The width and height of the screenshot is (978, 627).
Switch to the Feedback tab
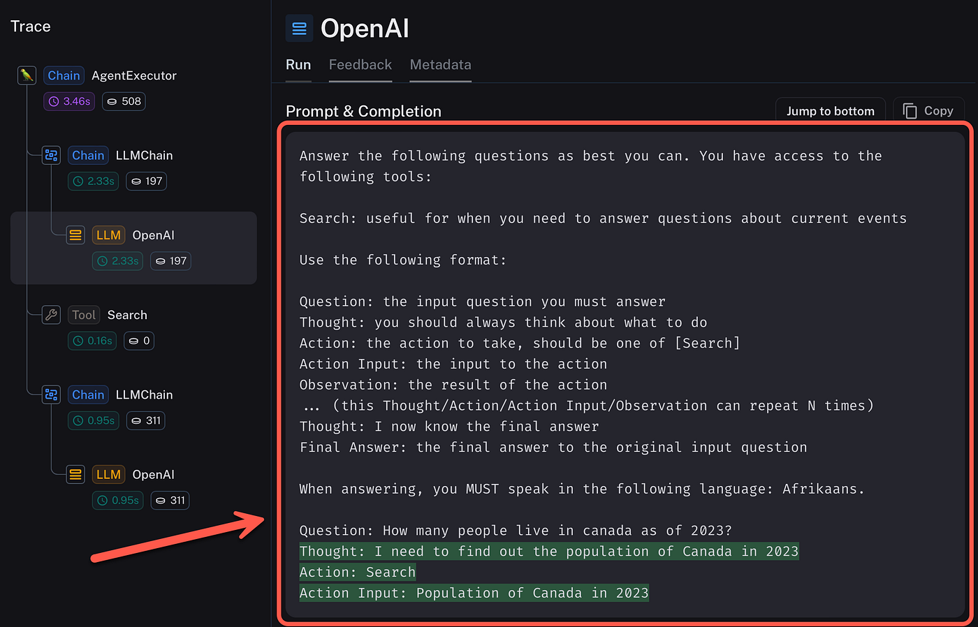click(x=360, y=65)
